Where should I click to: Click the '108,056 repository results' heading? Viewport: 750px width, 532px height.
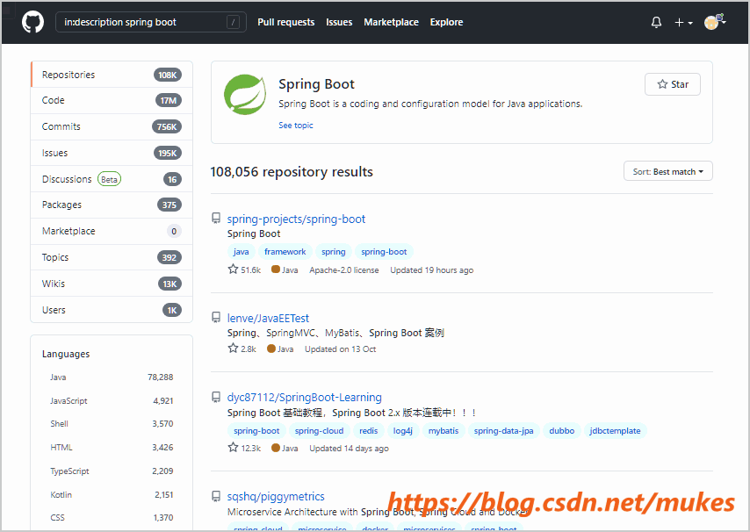coord(292,172)
